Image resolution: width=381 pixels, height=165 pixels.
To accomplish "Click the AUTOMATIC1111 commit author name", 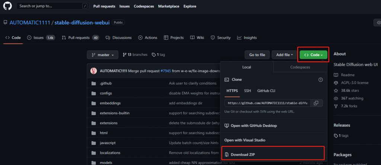I will pyautogui.click(x=113, y=71).
